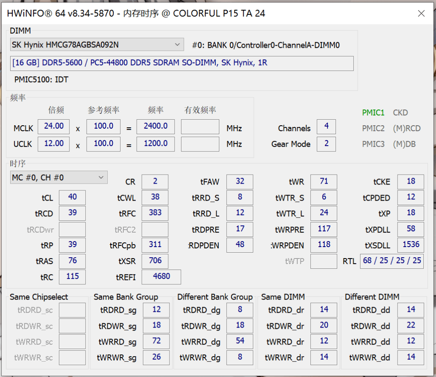Click the empty tRFC2 field
The image size is (436, 377).
point(155,229)
